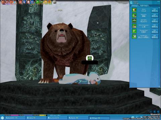Viewport: 161px width, 120px height.
Task: Click the green eye hotkey skill icon
Action: pyautogui.click(x=42, y=2)
